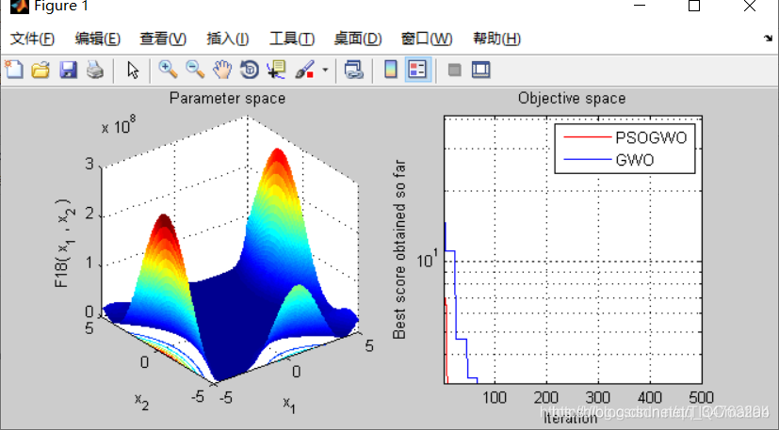Toggle the Insert Legend toolbar button
Viewport: 779px width, 430px height.
pos(418,70)
